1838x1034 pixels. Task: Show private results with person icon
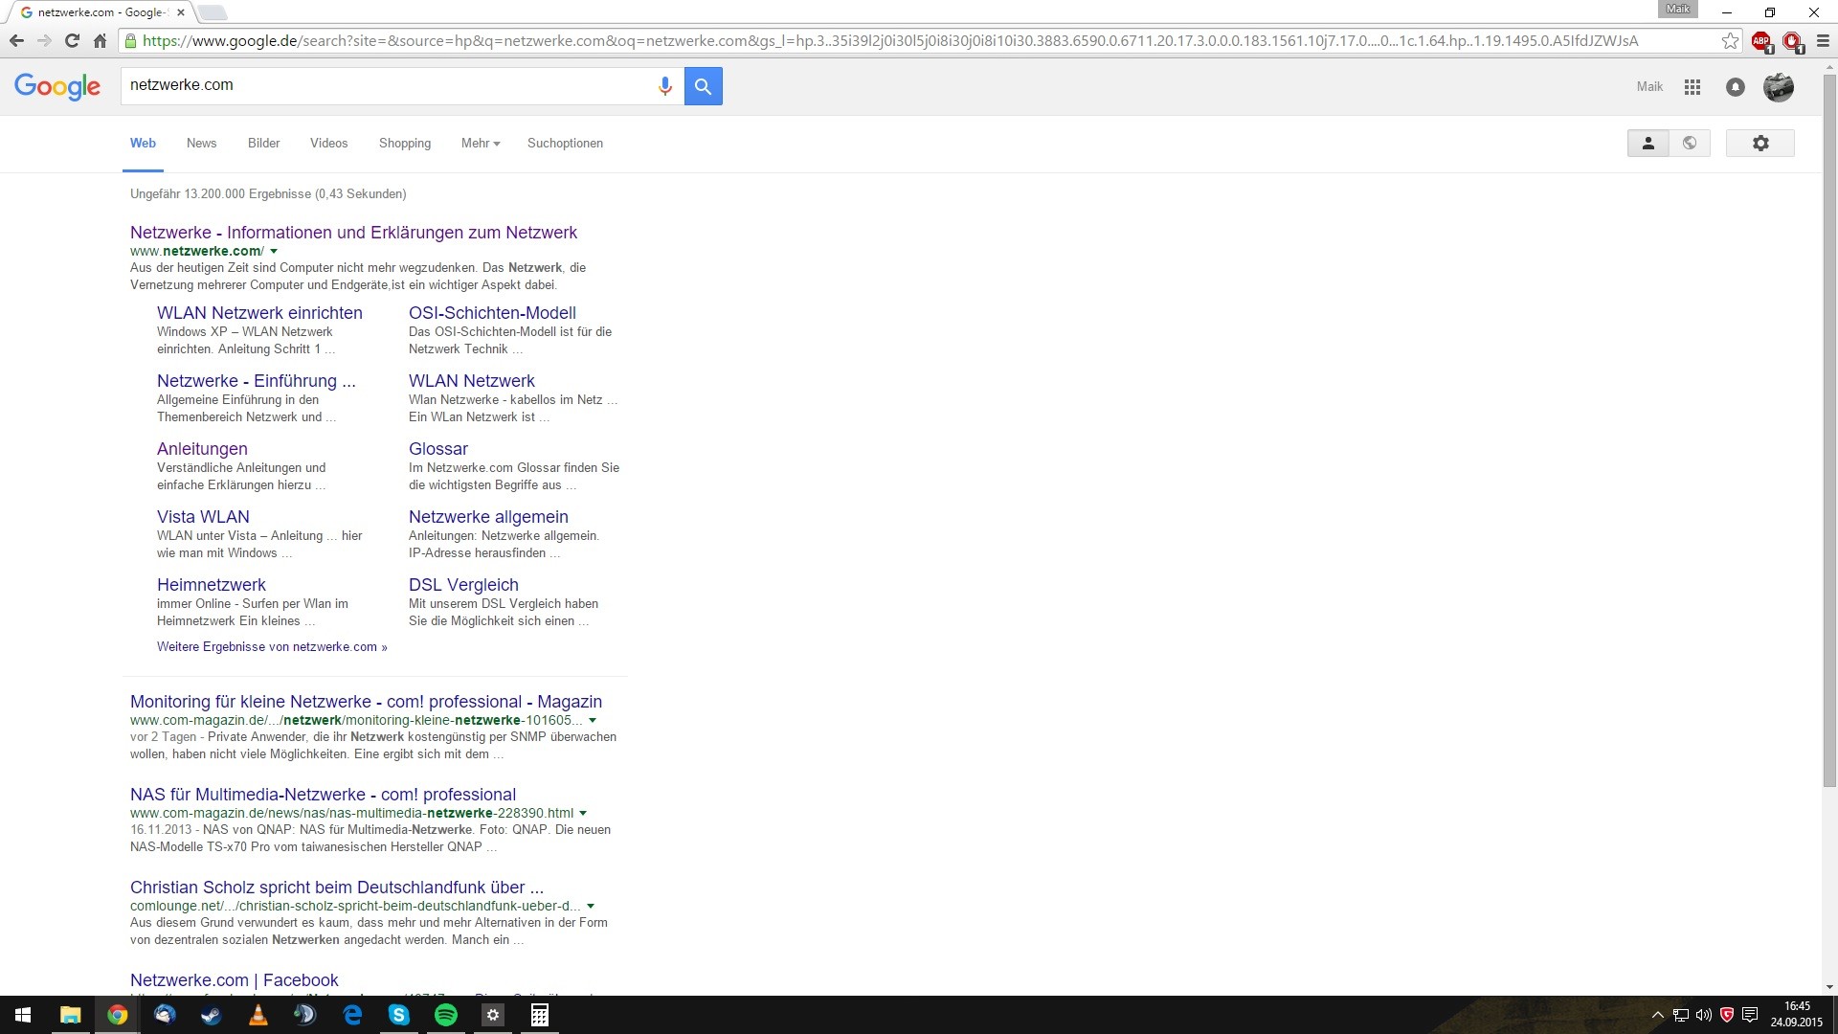pos(1647,144)
